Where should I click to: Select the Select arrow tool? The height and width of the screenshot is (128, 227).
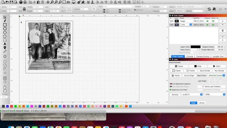5,17
